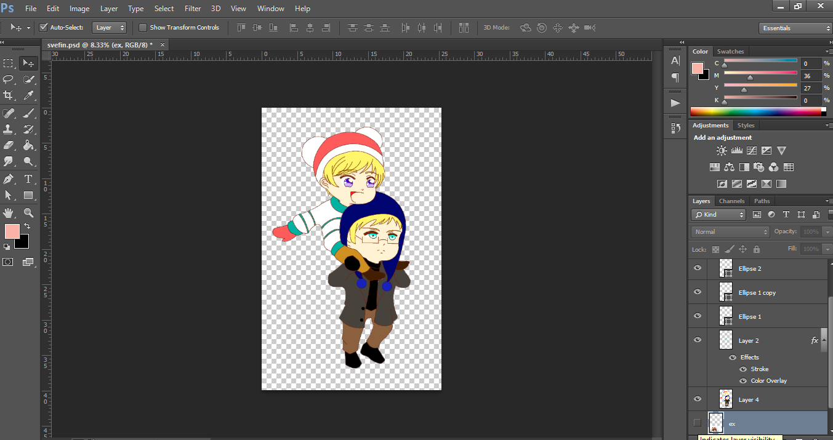Click the Brightness/Contrast adjustment icon

point(722,151)
